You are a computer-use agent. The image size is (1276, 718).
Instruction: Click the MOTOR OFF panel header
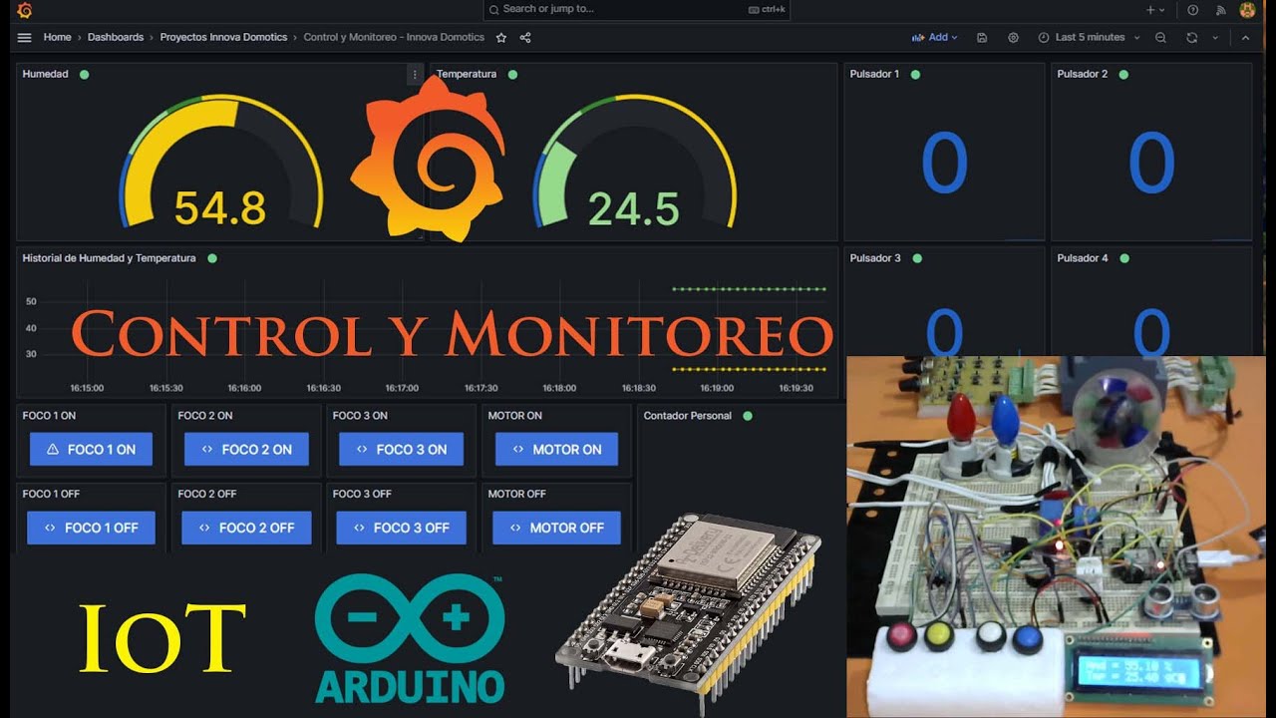[516, 494]
